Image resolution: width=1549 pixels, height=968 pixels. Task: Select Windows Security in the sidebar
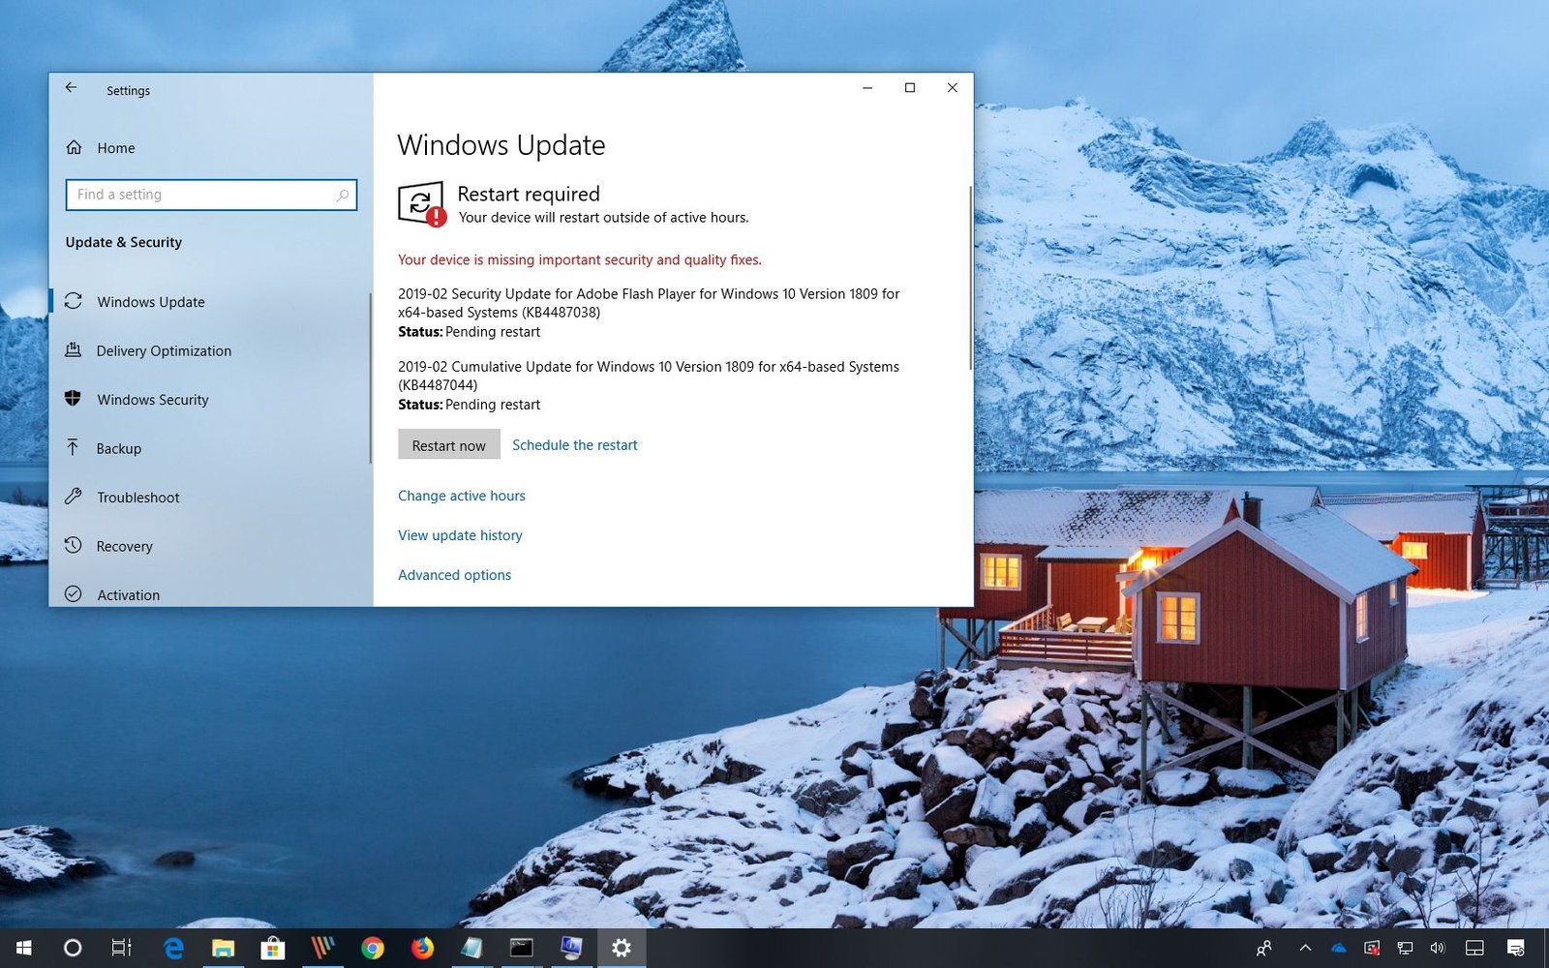tap(152, 399)
